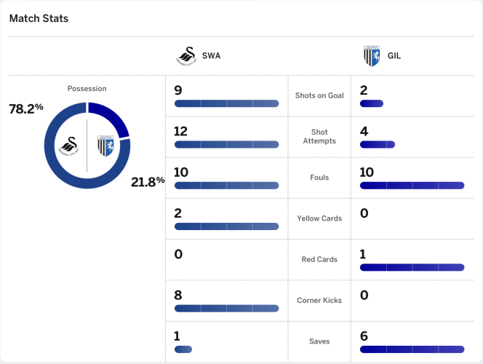The image size is (483, 364).
Task: Click the Swansea Corner Kicks bar
Action: pyautogui.click(x=226, y=309)
